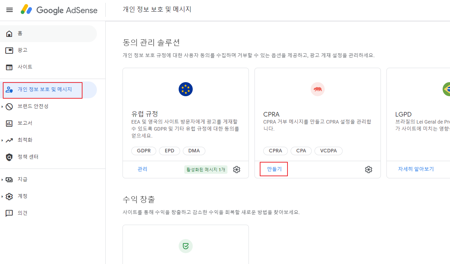Click the 활성화된 메시지 1개 status chip
Screen dimensions: 450x264
click(206, 169)
